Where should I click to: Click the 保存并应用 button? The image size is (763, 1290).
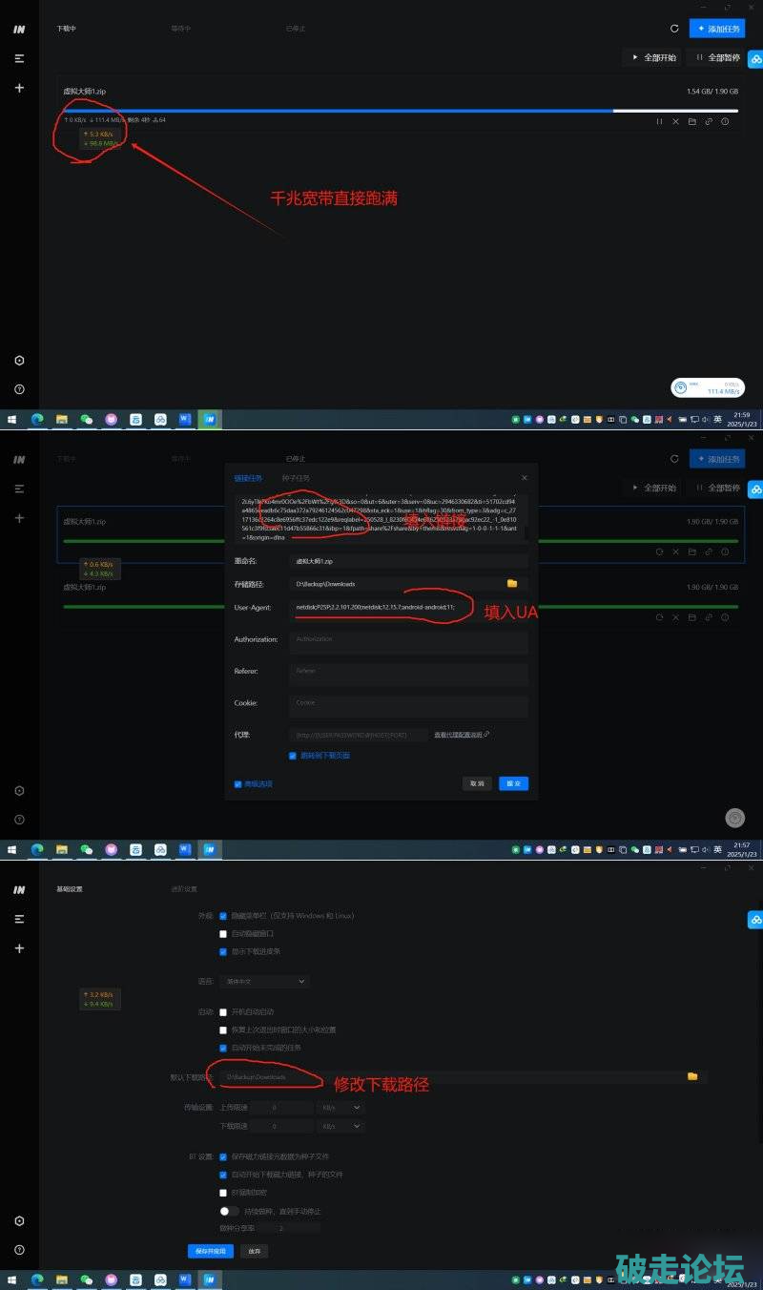210,1250
